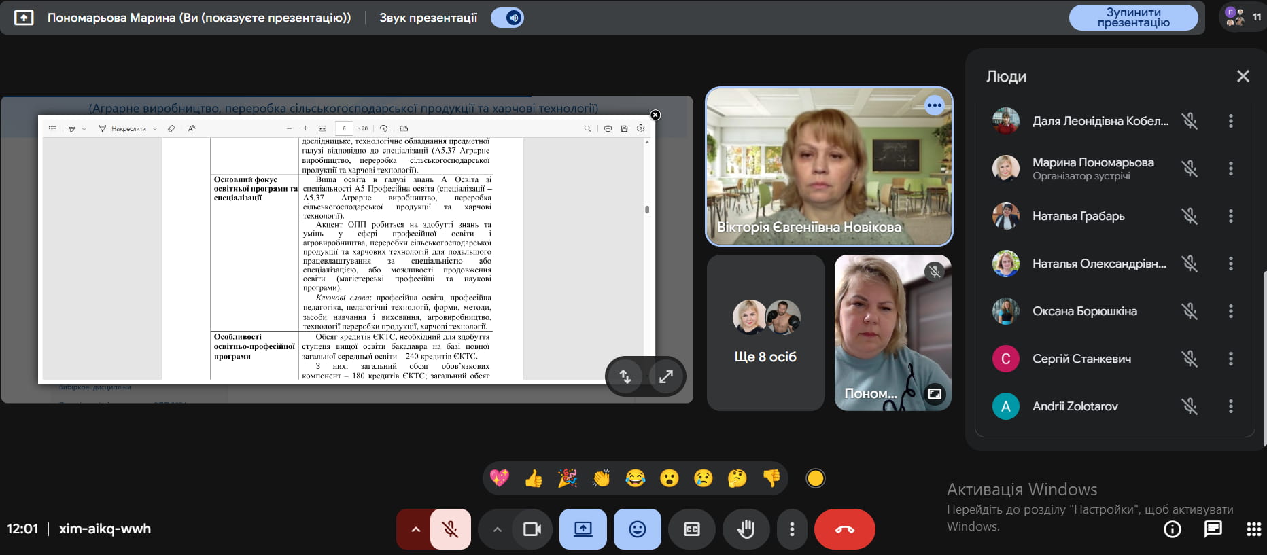Click the thumbs up reaction emoji
The height and width of the screenshot is (555, 1267).
tap(534, 479)
